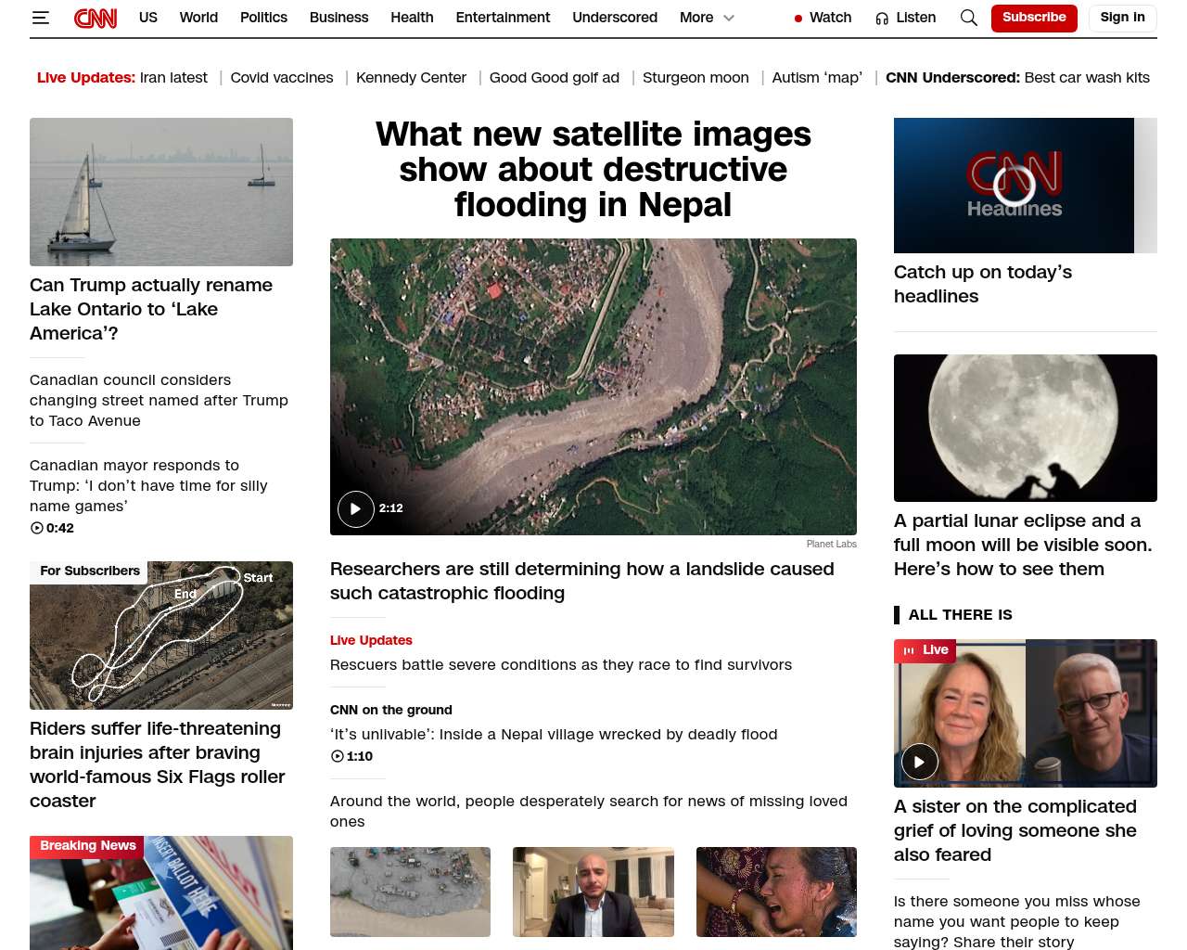Screen dimensions: 1187x950
Task: Open Canadian mayor responds to Trump story
Action: (x=148, y=486)
